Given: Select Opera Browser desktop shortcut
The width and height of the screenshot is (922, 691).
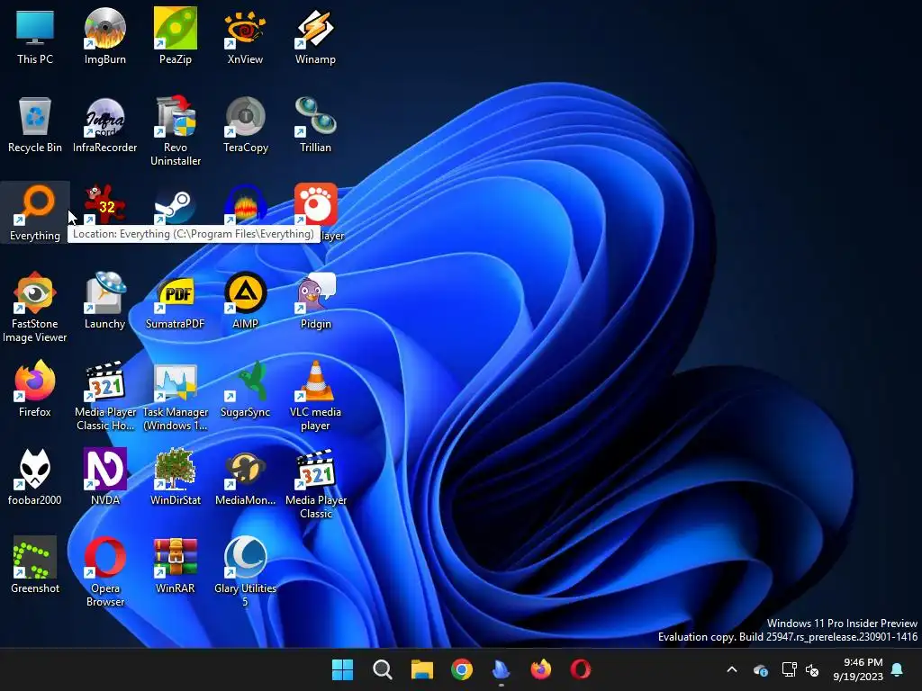Looking at the screenshot, I should (x=105, y=571).
